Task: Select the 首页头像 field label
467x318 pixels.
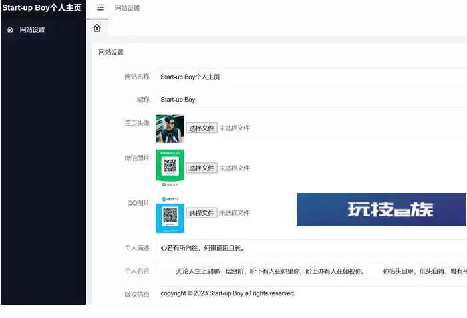Action: pyautogui.click(x=137, y=123)
